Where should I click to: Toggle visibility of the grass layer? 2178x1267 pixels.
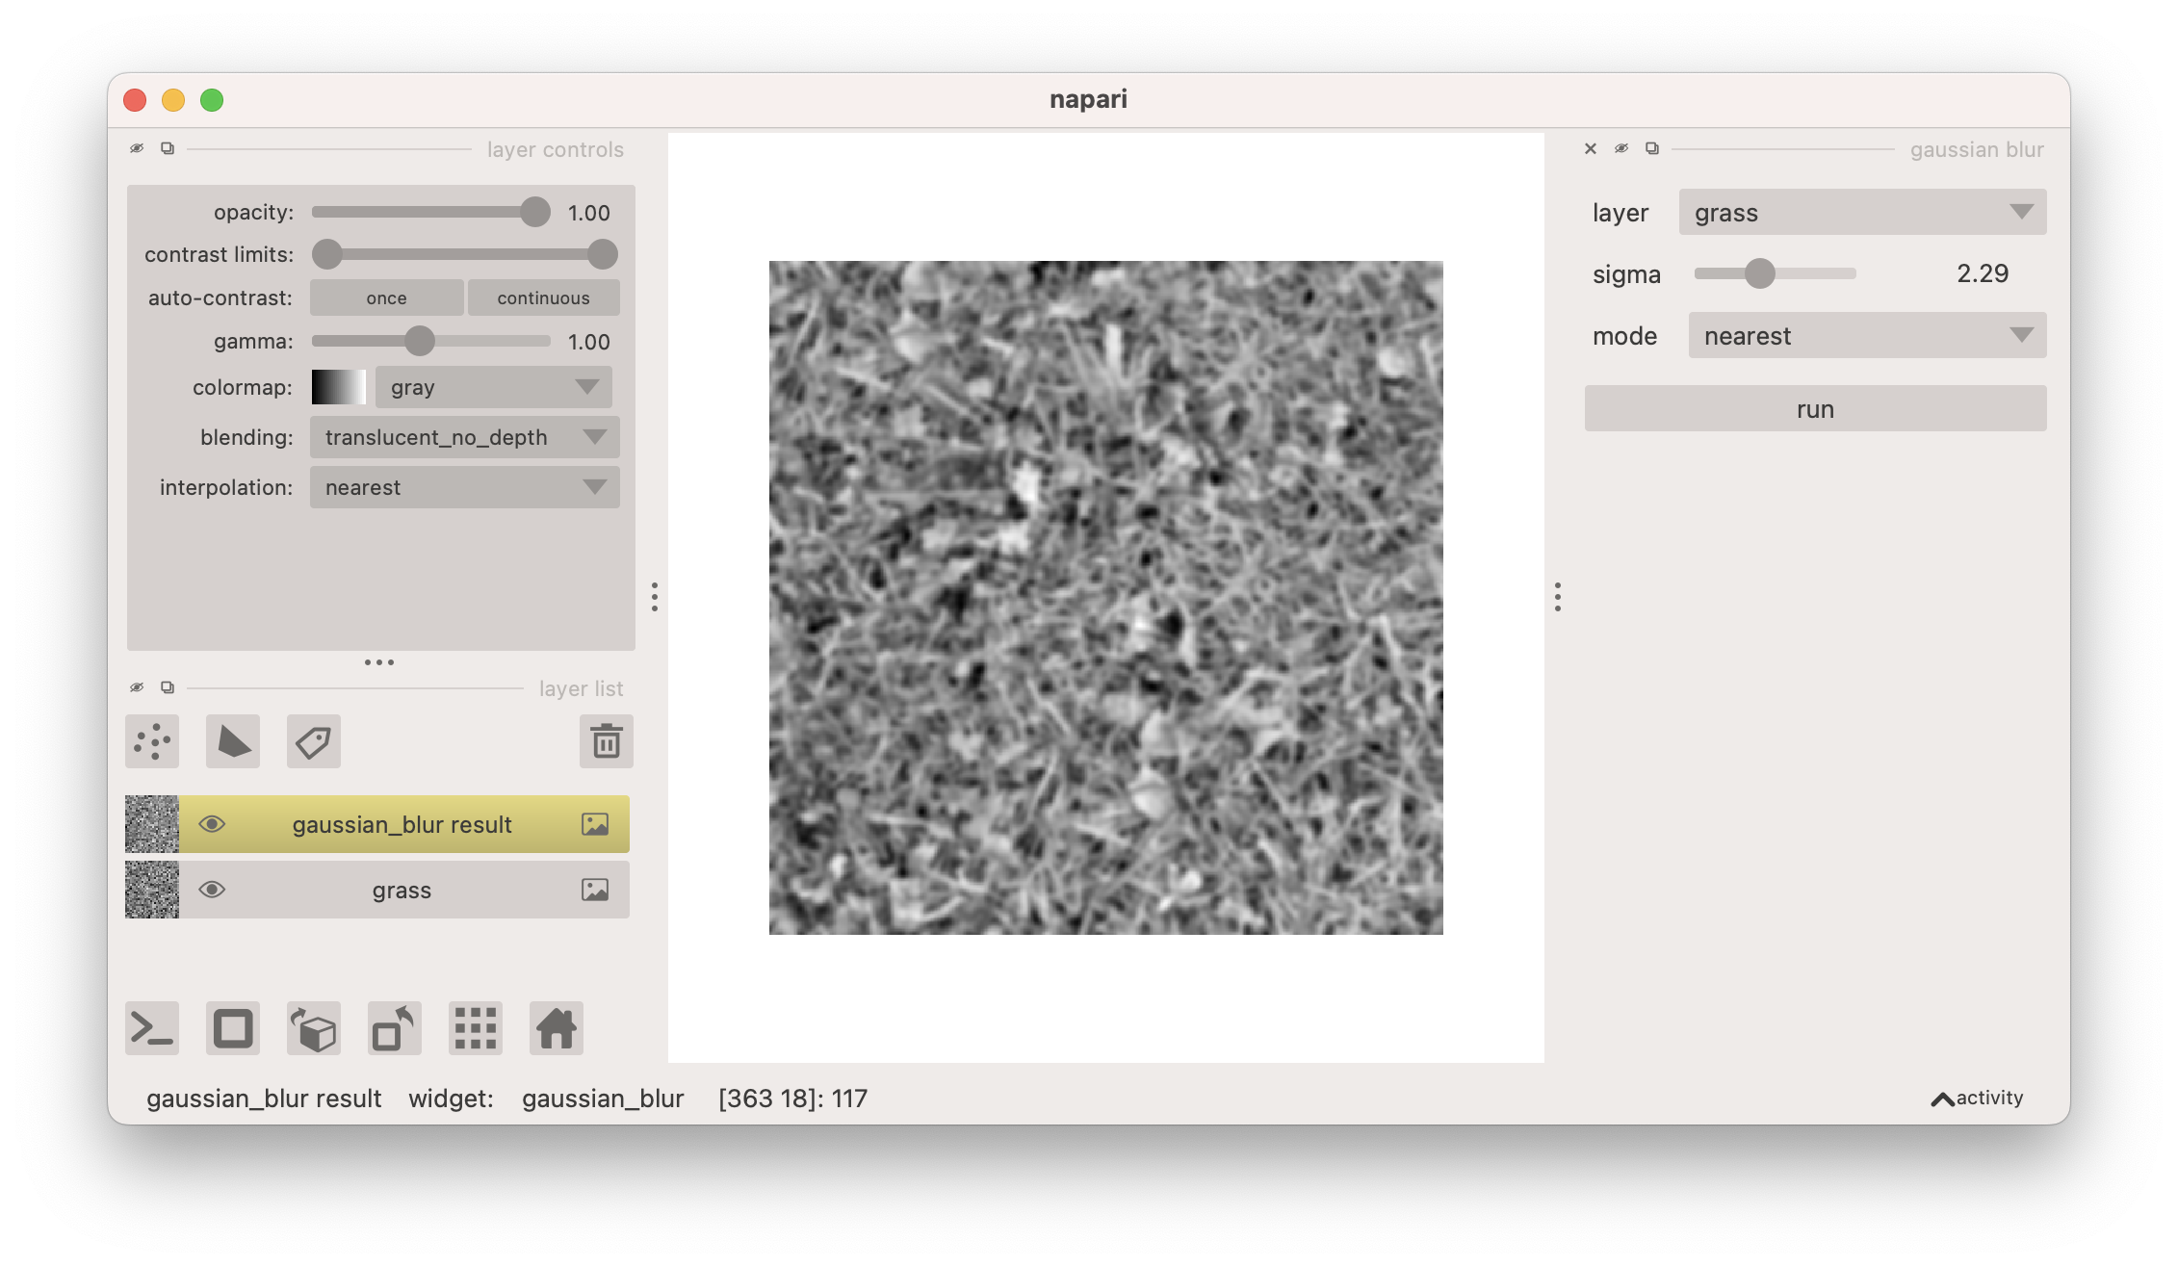pos(214,890)
